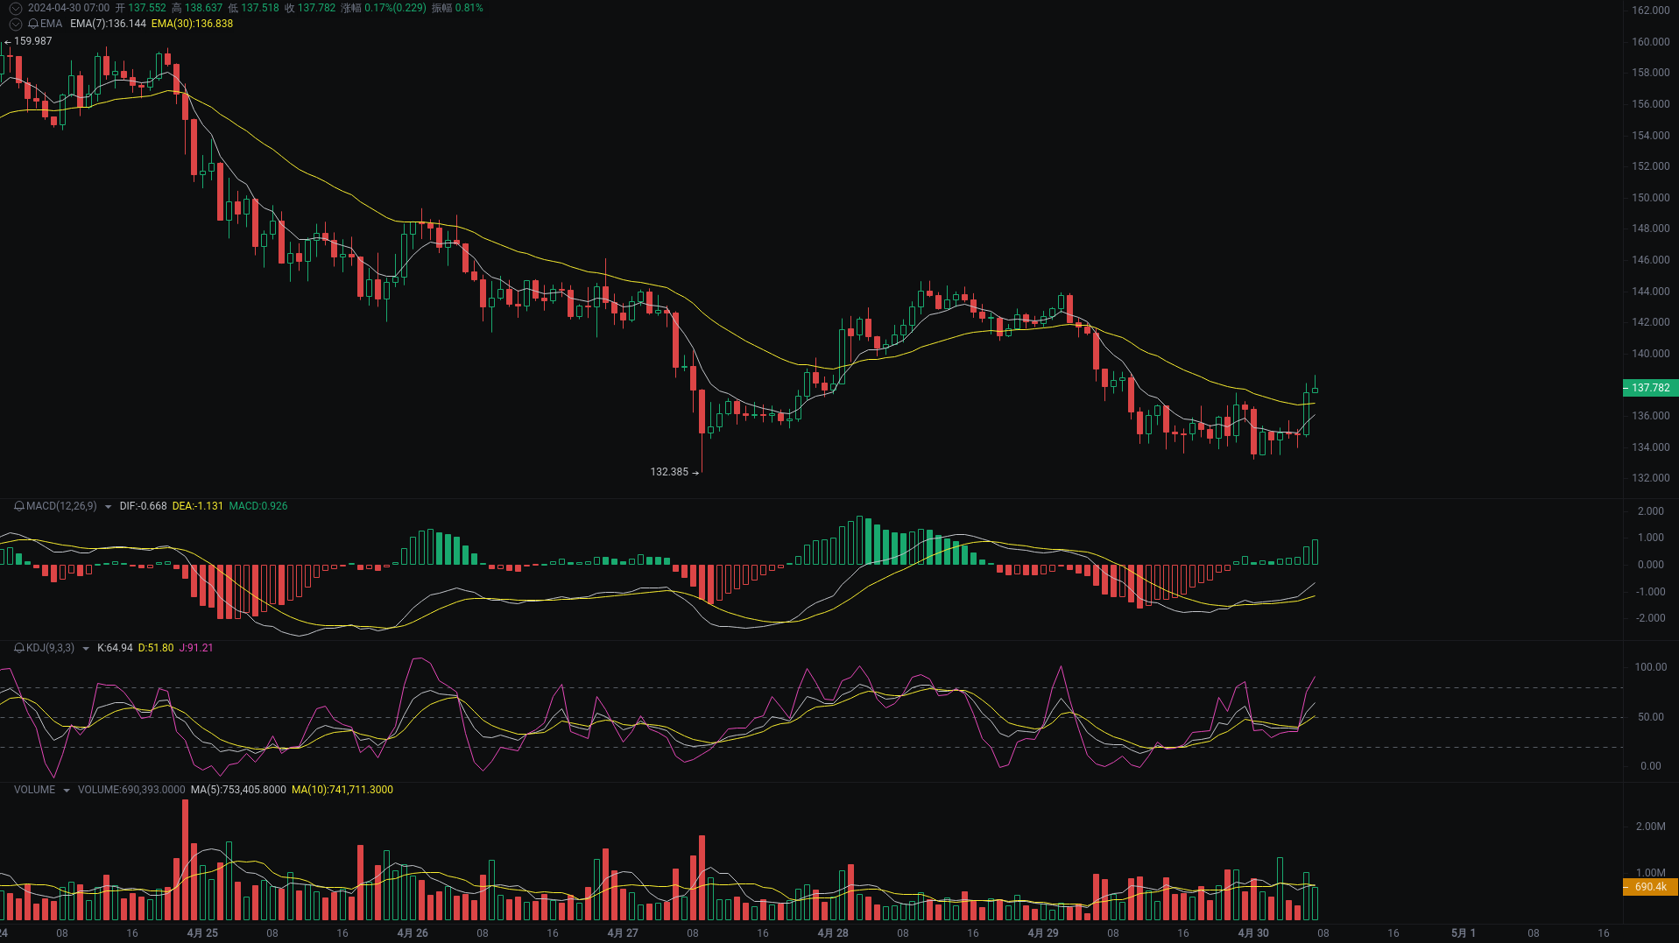Collapse the OHLC info row via its chevron

(x=15, y=6)
